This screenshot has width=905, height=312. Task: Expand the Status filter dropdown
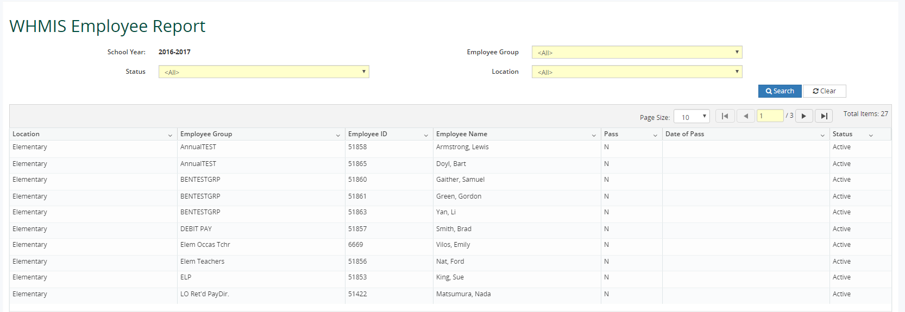(x=263, y=72)
